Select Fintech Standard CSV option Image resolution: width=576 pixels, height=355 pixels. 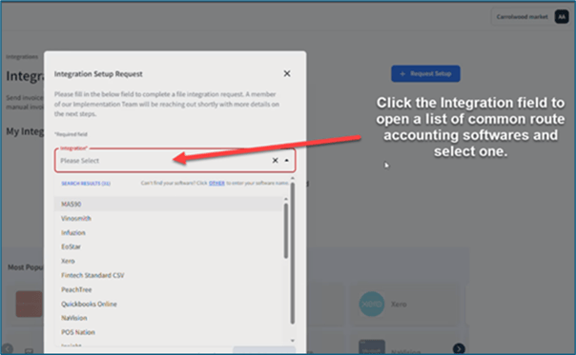click(x=169, y=275)
